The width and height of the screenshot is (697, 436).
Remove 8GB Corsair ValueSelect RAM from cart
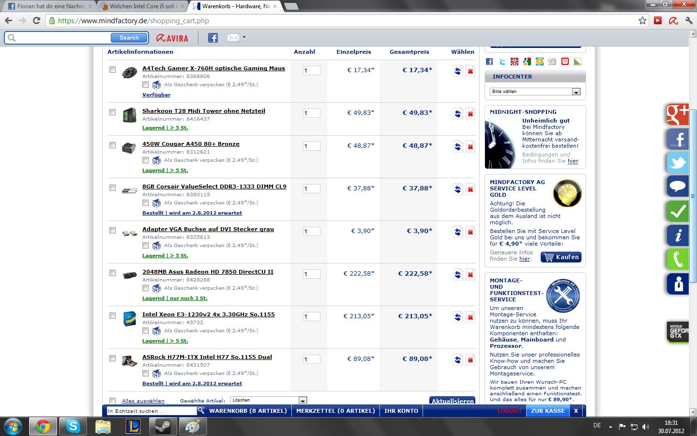470,189
